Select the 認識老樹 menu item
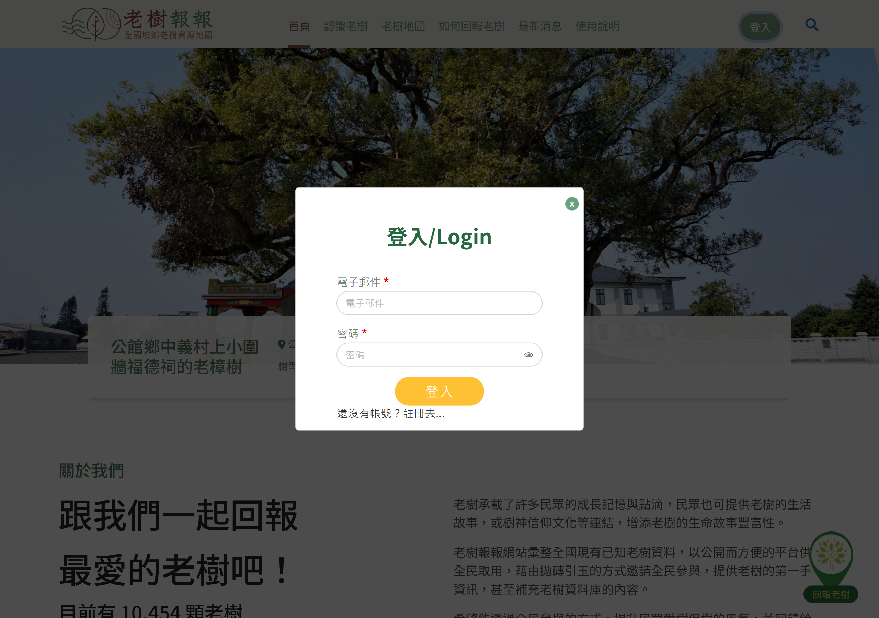The image size is (879, 618). [x=346, y=26]
